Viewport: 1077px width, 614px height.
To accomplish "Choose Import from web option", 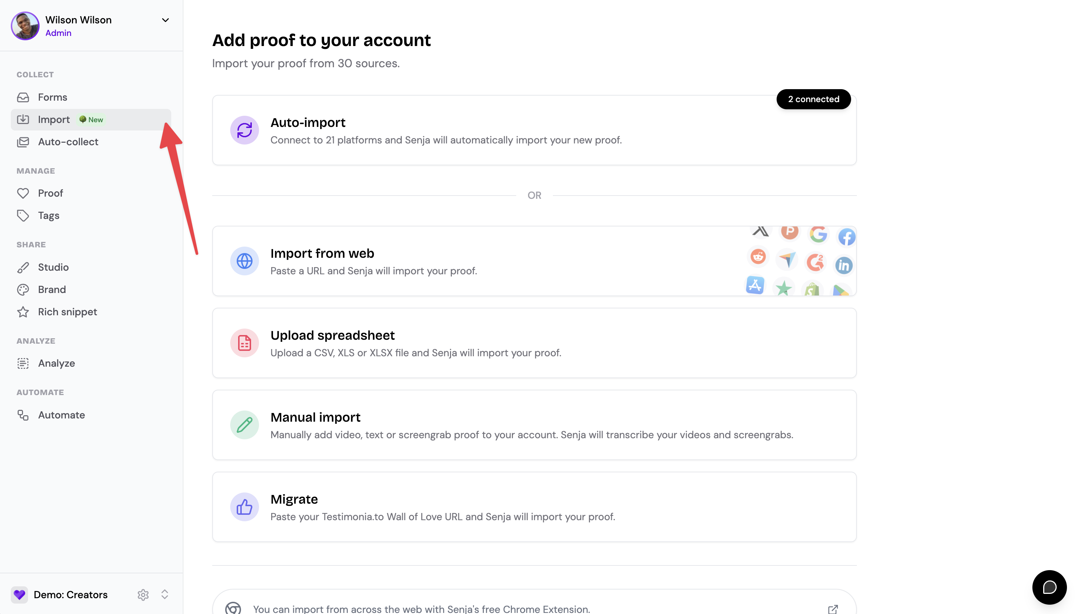I will [534, 261].
